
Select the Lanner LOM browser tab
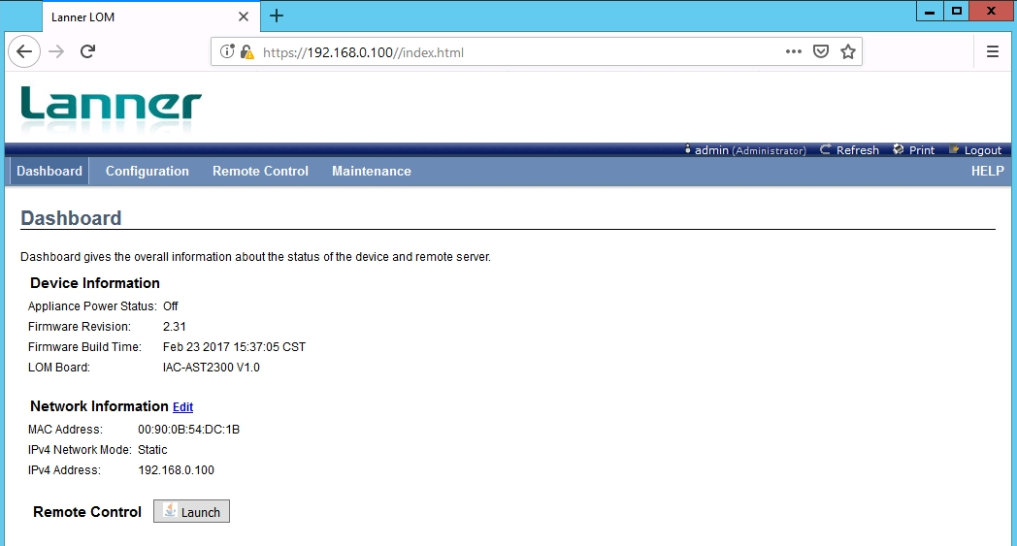click(x=151, y=16)
